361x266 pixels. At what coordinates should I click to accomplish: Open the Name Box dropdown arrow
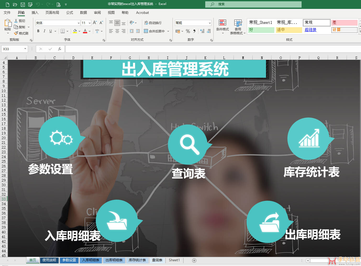click(x=25, y=49)
